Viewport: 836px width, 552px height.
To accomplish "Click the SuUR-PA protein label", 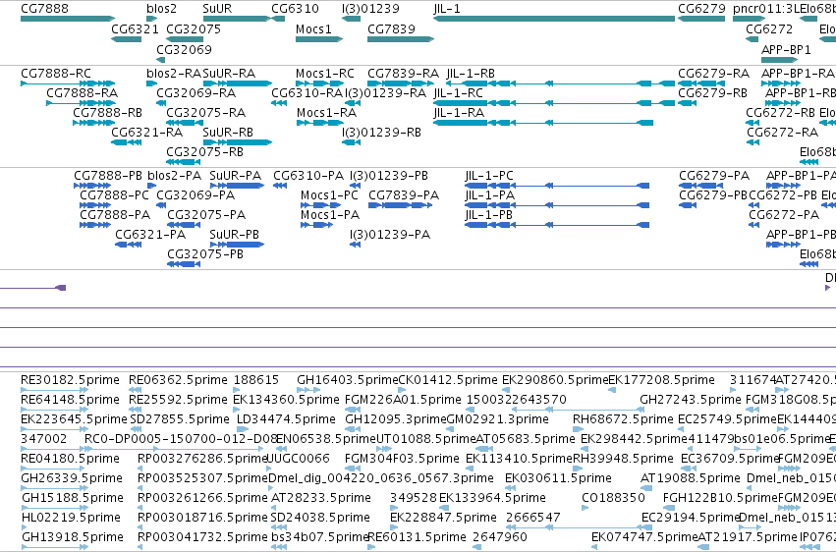I will tap(236, 175).
